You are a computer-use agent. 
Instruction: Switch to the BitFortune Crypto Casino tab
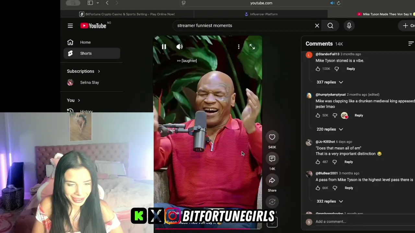[127, 14]
